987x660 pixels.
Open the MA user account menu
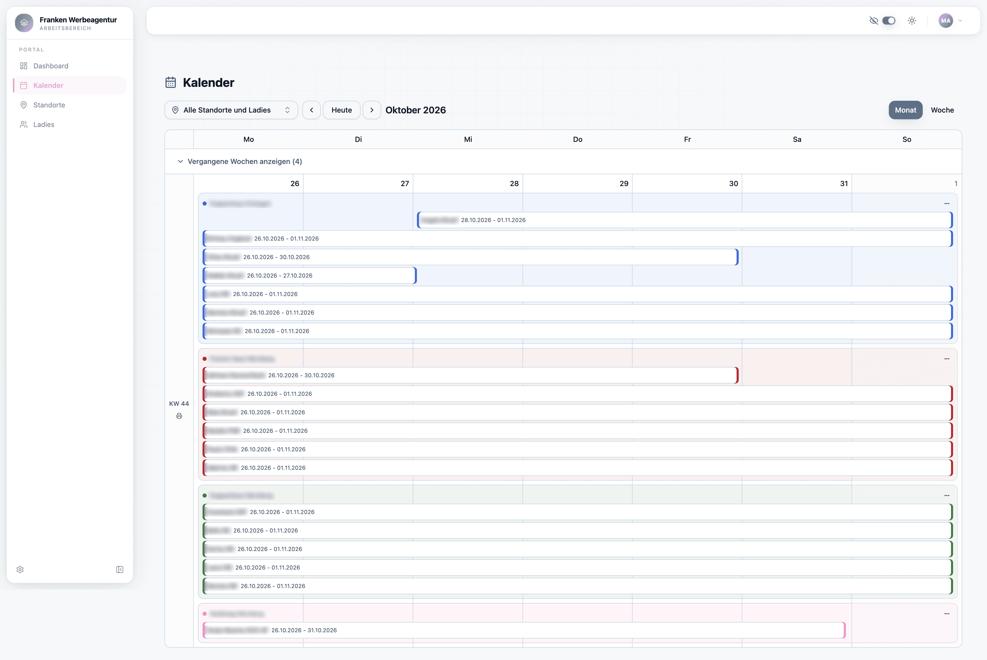(951, 21)
